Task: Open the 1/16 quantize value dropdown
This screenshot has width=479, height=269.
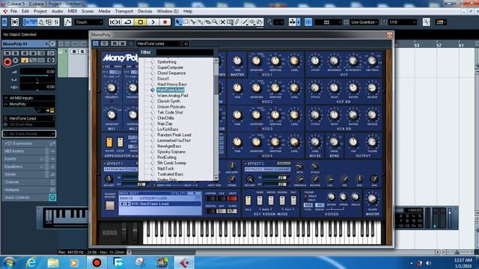Action: [403, 22]
